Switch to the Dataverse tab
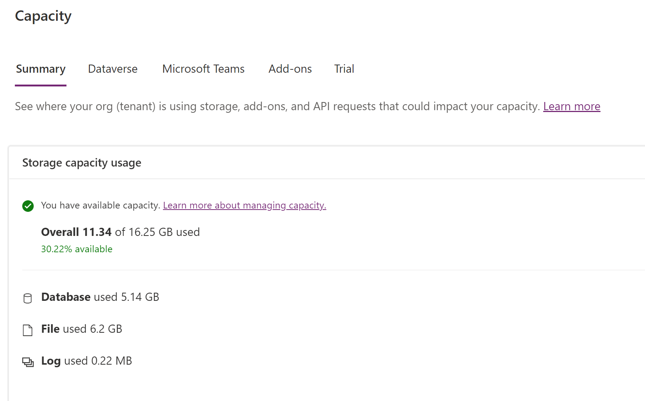Viewport: 645px width, 401px height. 113,69
